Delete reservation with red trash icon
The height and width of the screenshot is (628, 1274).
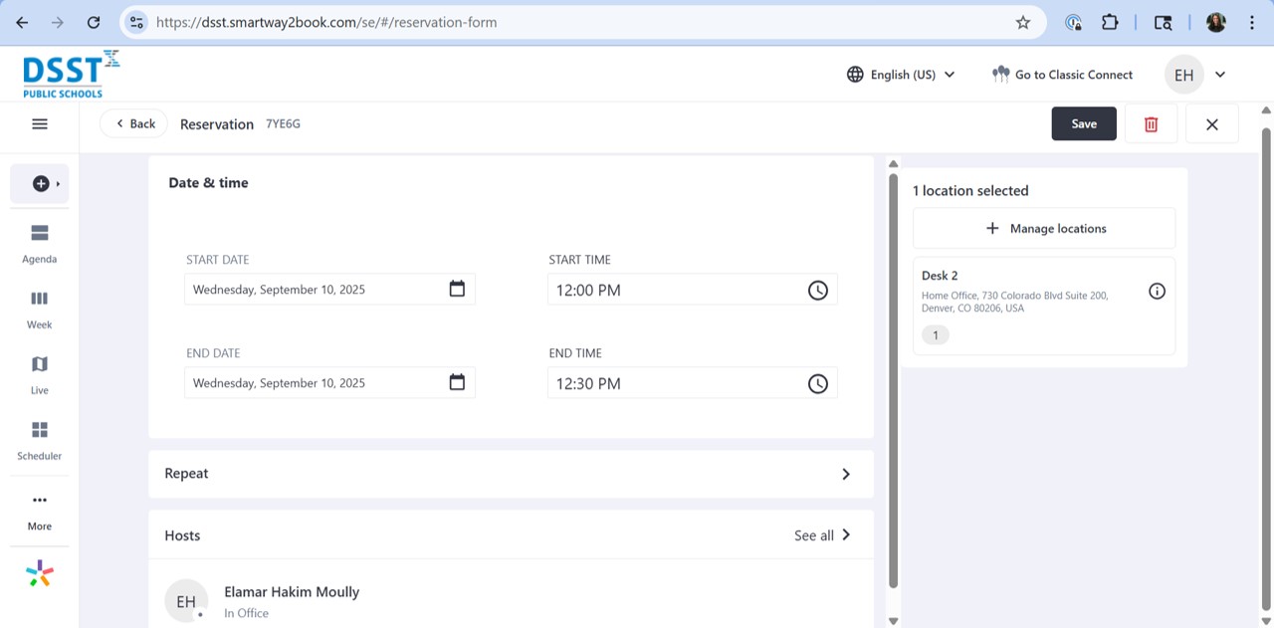[1152, 124]
